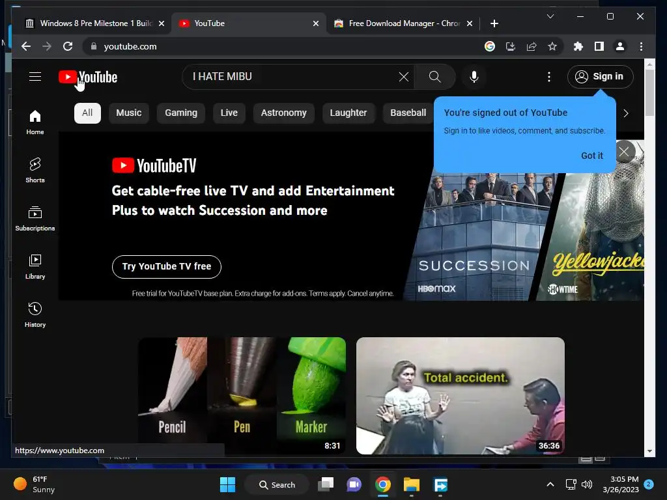Screen dimensions: 667x500
Task: Select the Gaming category chip
Action: [x=181, y=113]
